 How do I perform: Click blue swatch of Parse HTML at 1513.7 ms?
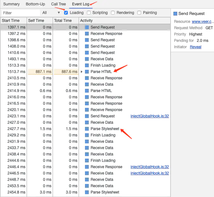87,72
